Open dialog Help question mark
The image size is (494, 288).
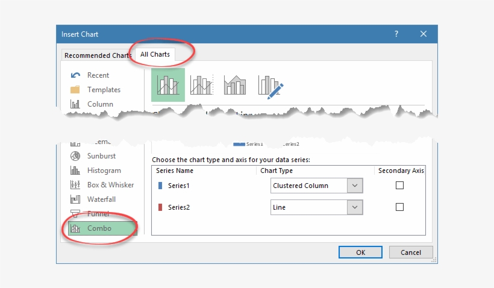tap(396, 34)
